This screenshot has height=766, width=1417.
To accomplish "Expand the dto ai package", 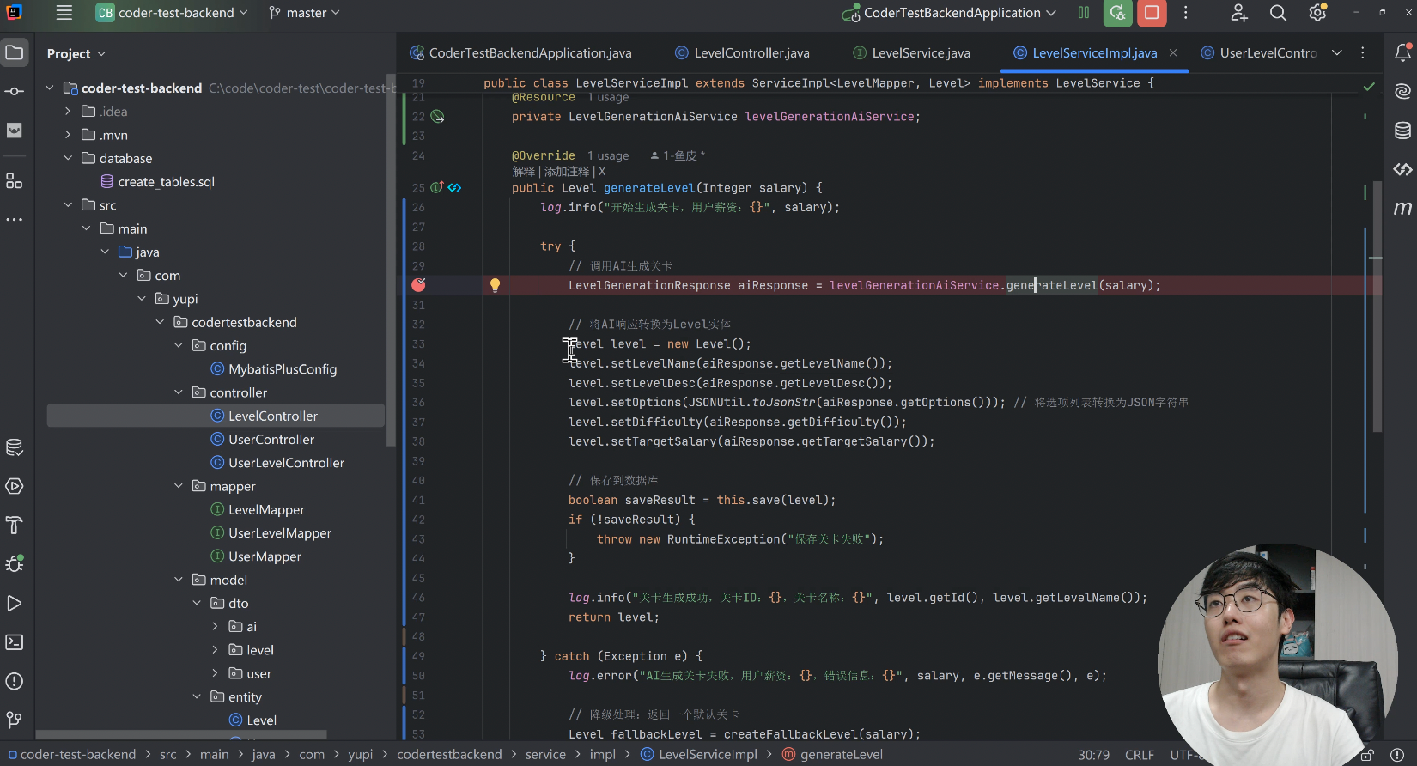I will pyautogui.click(x=216, y=627).
